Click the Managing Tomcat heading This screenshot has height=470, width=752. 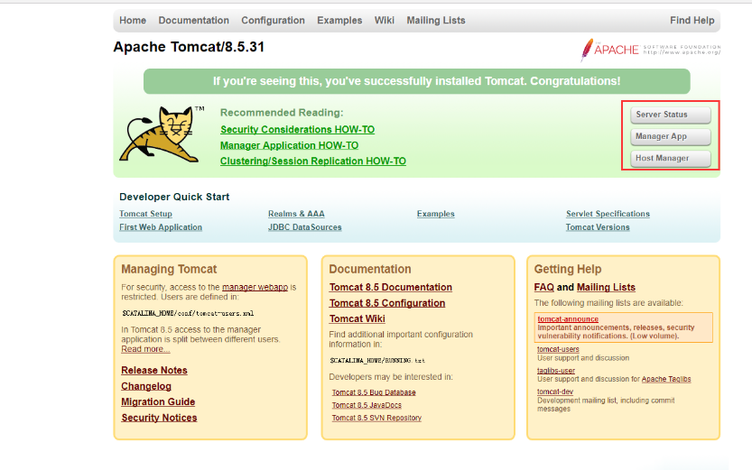pyautogui.click(x=169, y=269)
